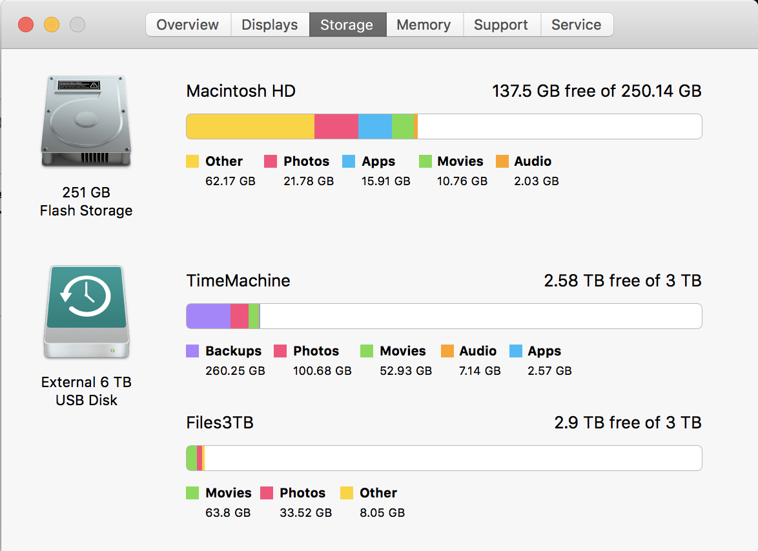Click the green Movies swatch under TimeMachine
Image resolution: width=758 pixels, height=551 pixels.
(367, 351)
